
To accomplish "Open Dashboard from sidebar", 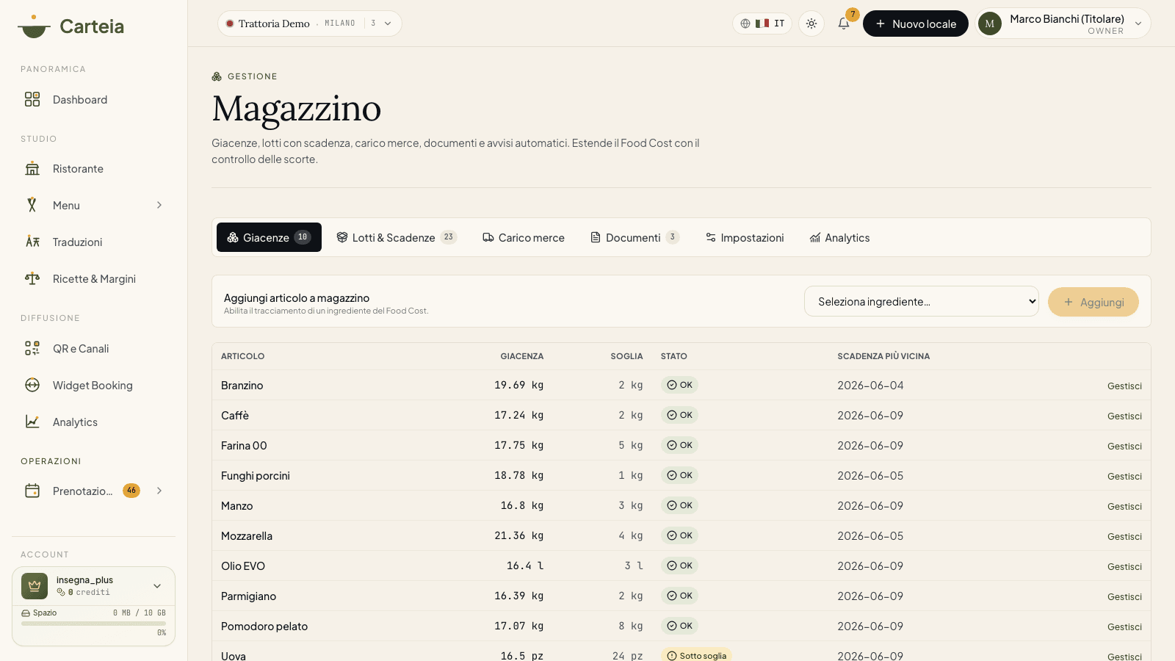I will (x=93, y=99).
